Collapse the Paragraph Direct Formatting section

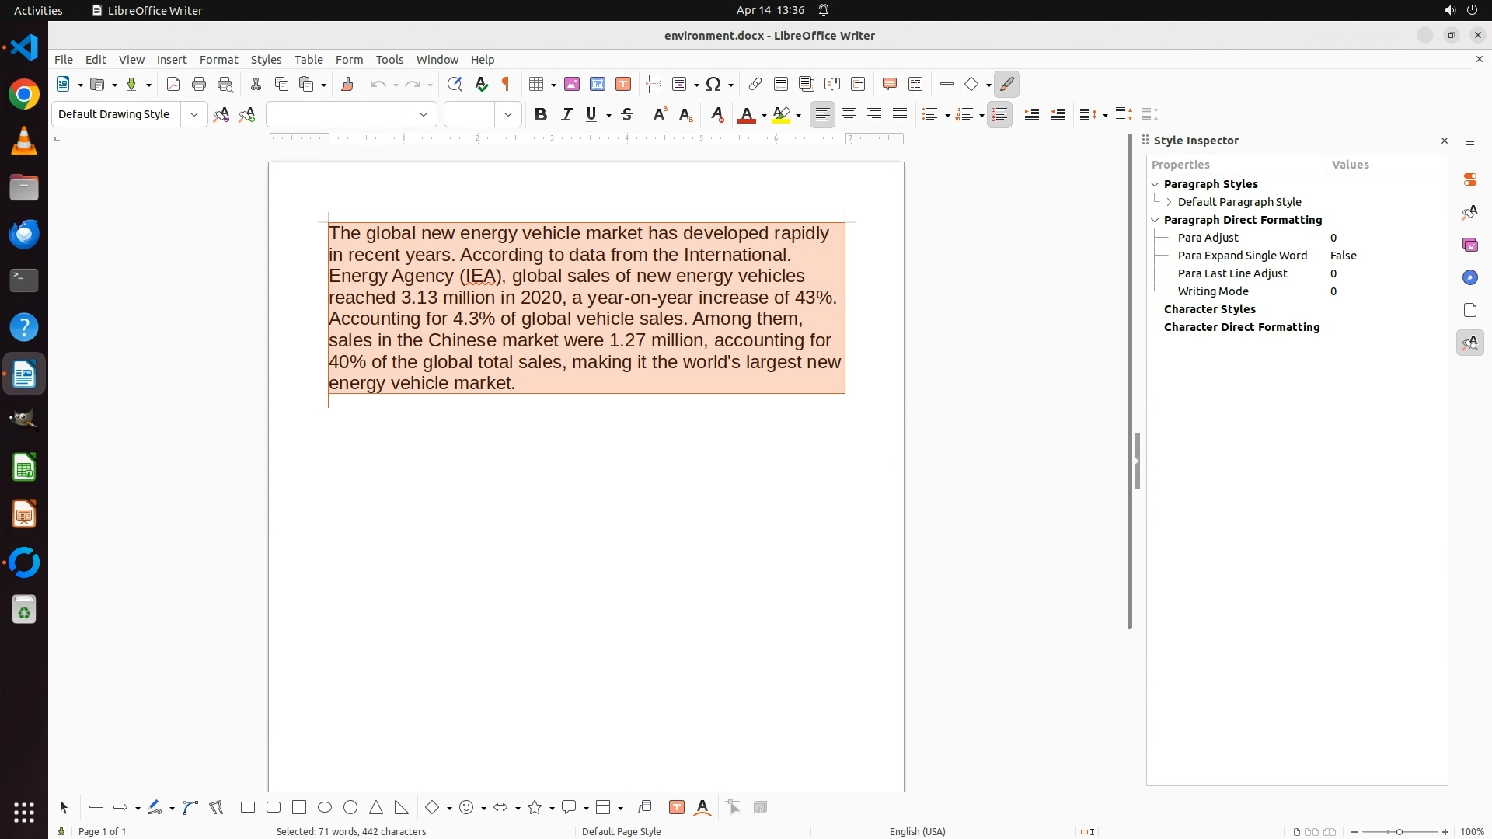pos(1155,220)
